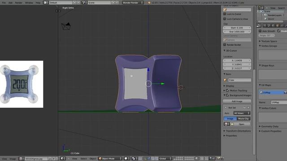
Task: Edit the Cube item name field
Action: (239, 80)
